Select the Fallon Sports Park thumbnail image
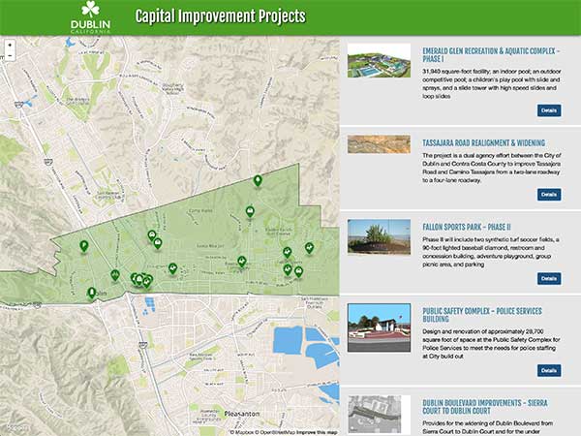This screenshot has width=581, height=436. coord(380,237)
